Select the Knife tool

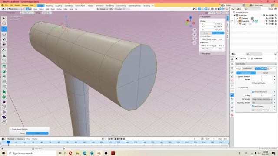[4, 87]
